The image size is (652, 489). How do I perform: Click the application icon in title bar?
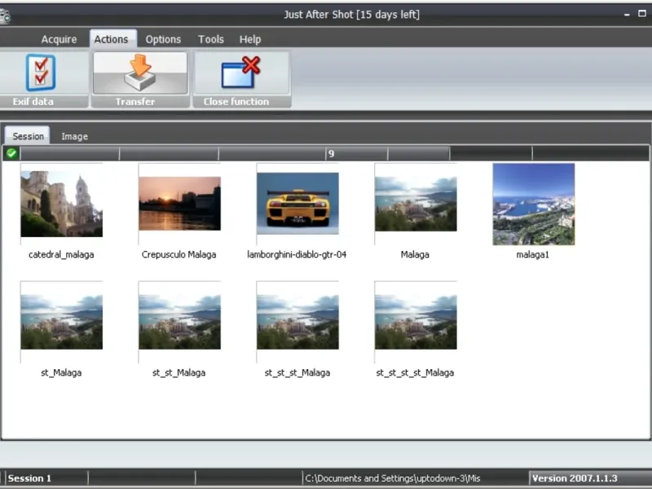(x=6, y=15)
